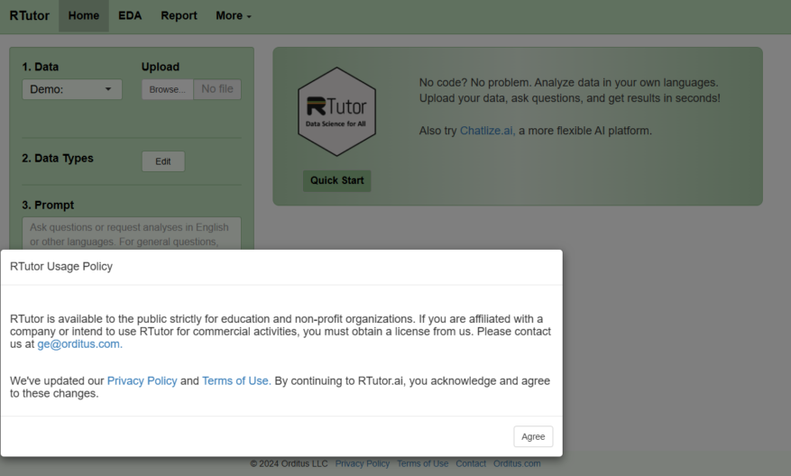Open Terms of Use link in dialog
This screenshot has height=476, width=791.
(x=236, y=380)
